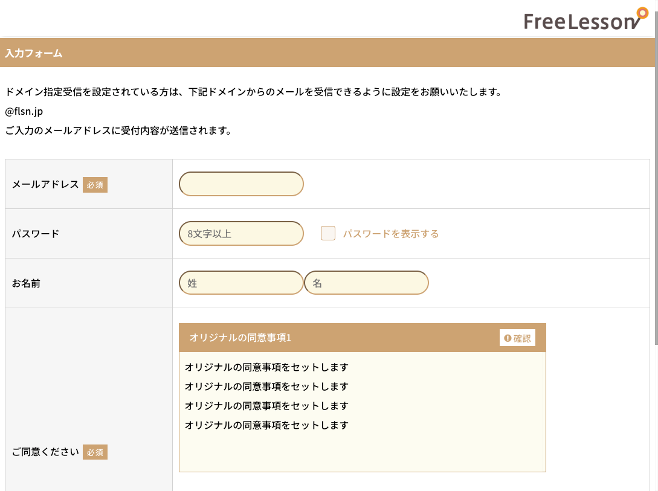Focus the メールアドレス input field
Viewport: 658px width, 491px height.
(x=241, y=184)
